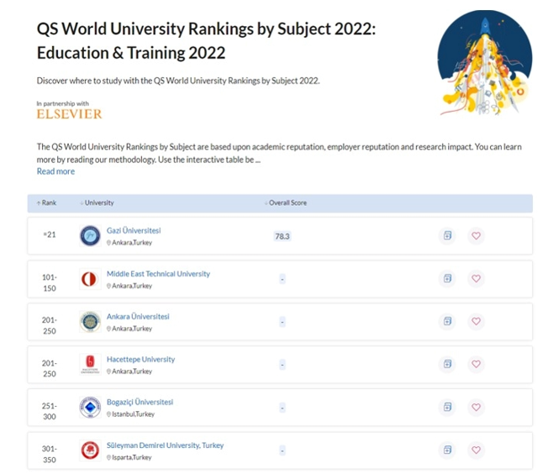
Task: Favorite Hacettepe University with heart icon
Action: 476,364
